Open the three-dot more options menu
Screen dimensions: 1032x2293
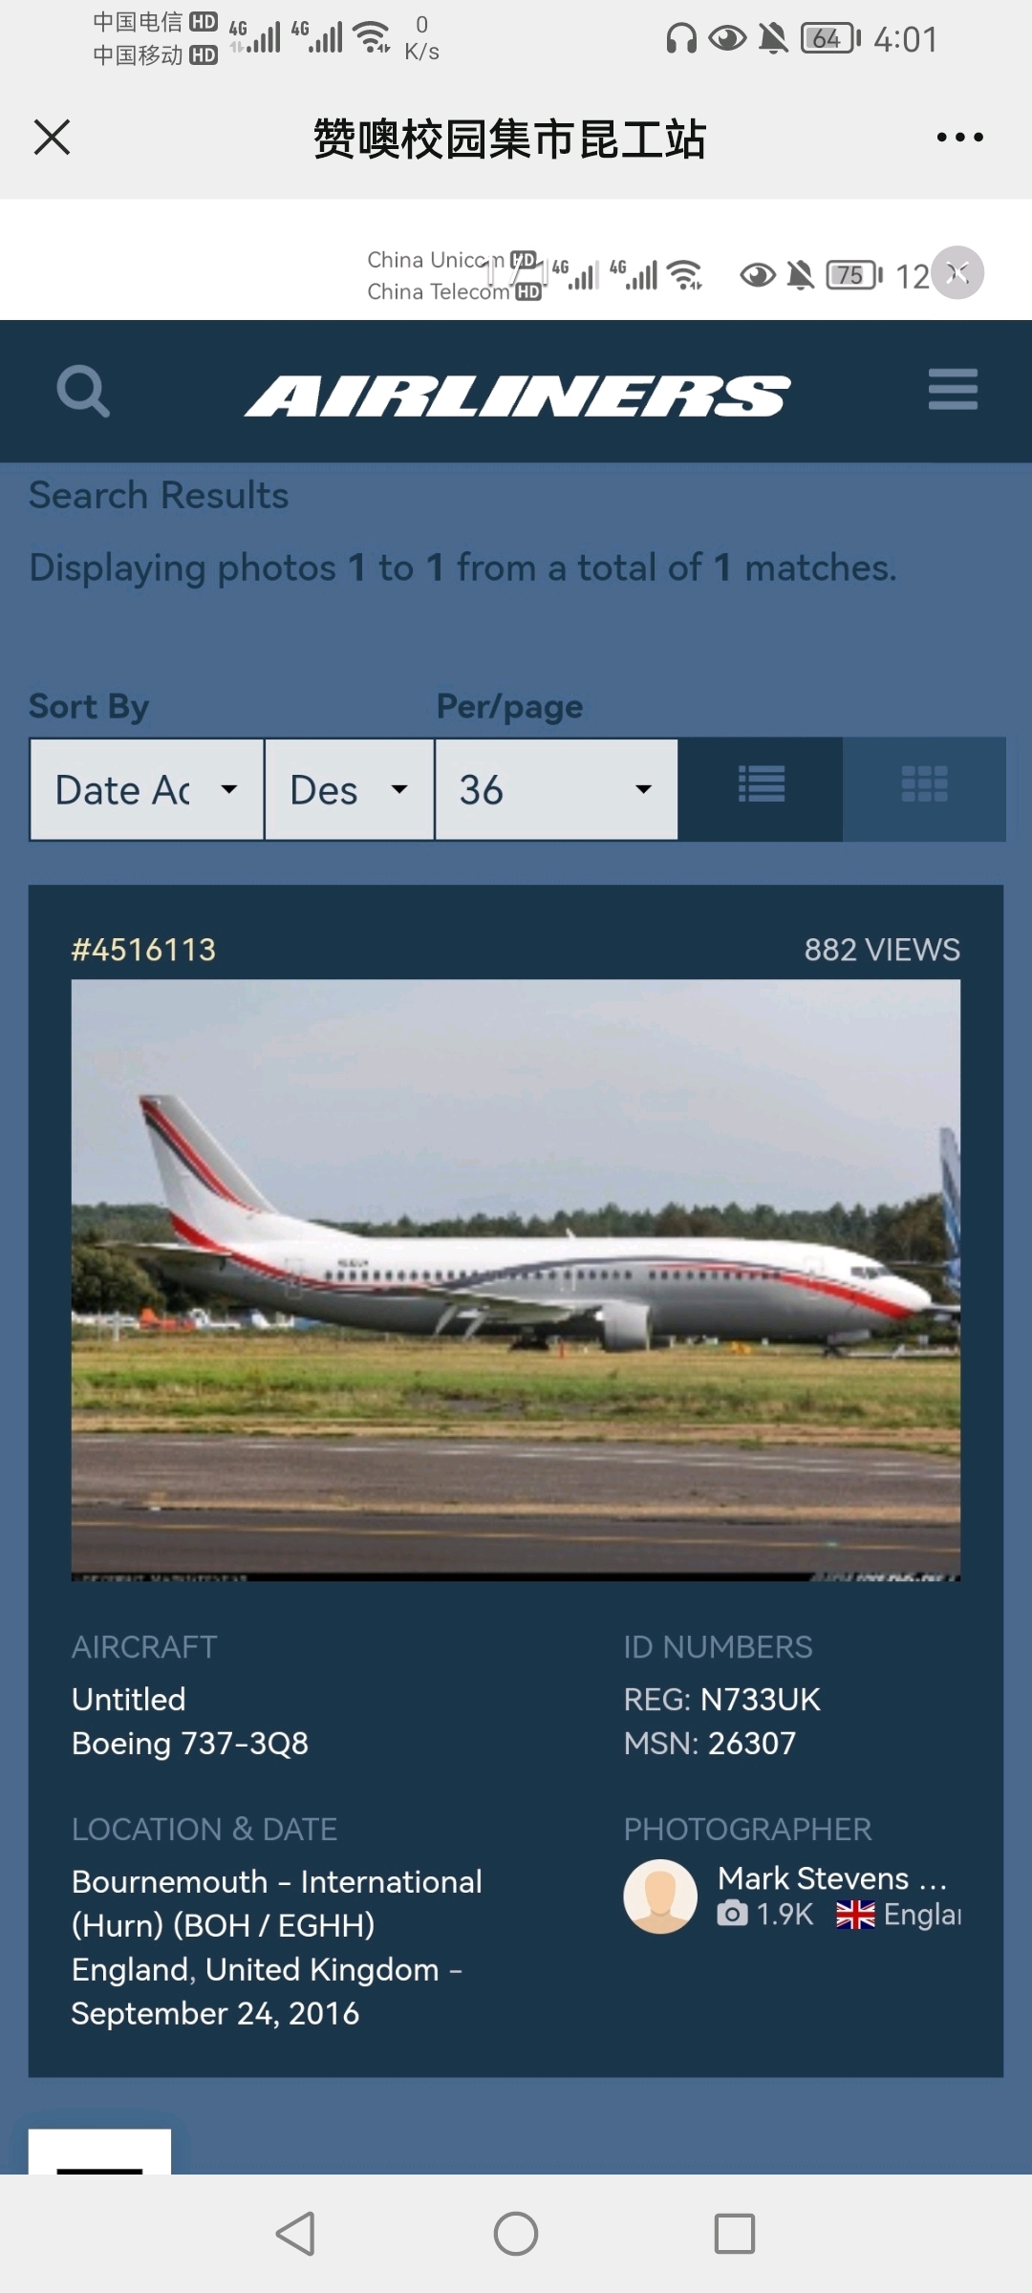point(959,138)
